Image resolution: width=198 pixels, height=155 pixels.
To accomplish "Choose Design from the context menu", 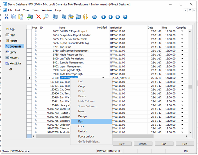I will [82, 116].
